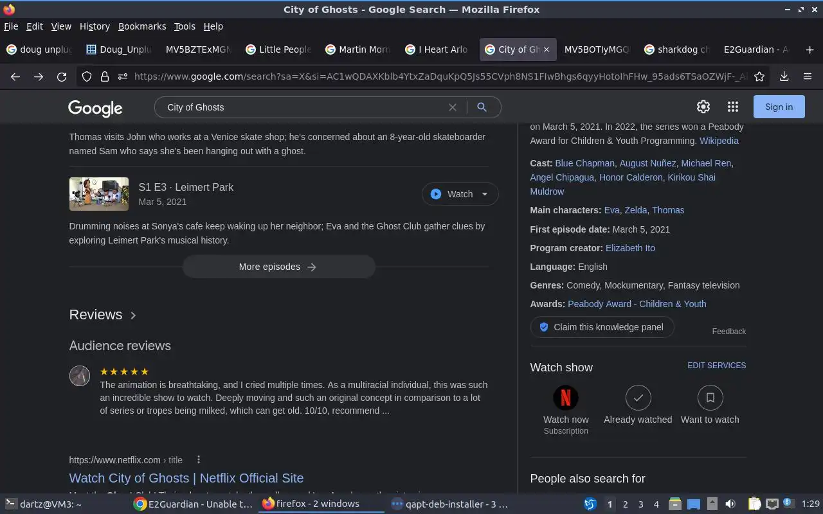The image size is (823, 514).
Task: Click EDIT SERVICES link
Action: pos(716,366)
